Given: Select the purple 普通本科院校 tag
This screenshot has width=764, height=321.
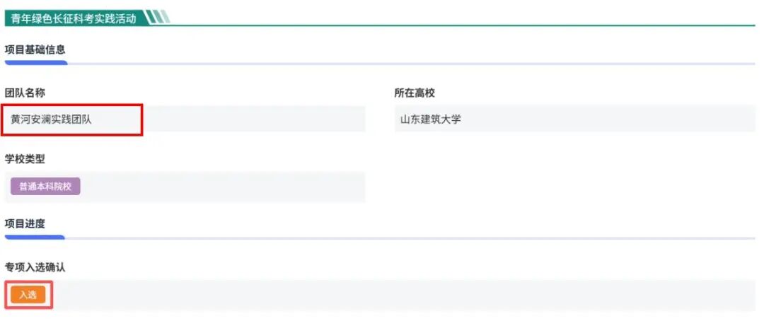Looking at the screenshot, I should tap(45, 187).
